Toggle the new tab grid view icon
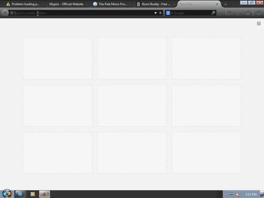This screenshot has height=198, width=264. click(x=259, y=23)
